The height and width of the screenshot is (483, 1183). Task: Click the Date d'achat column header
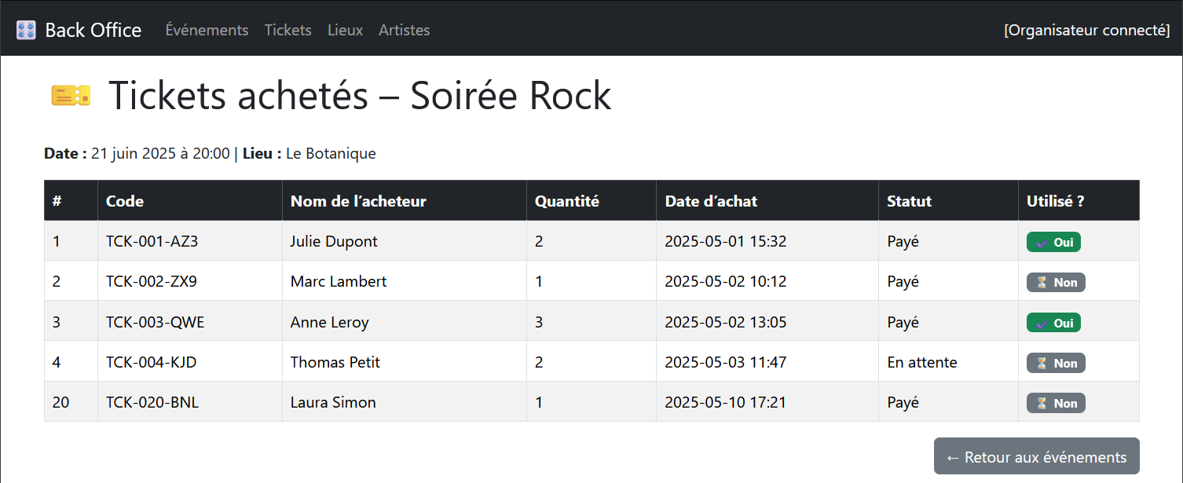coord(711,201)
